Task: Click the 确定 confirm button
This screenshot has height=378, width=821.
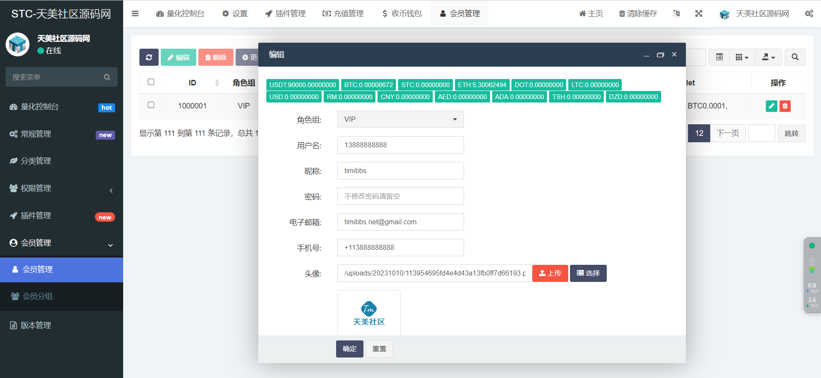Action: pyautogui.click(x=350, y=349)
